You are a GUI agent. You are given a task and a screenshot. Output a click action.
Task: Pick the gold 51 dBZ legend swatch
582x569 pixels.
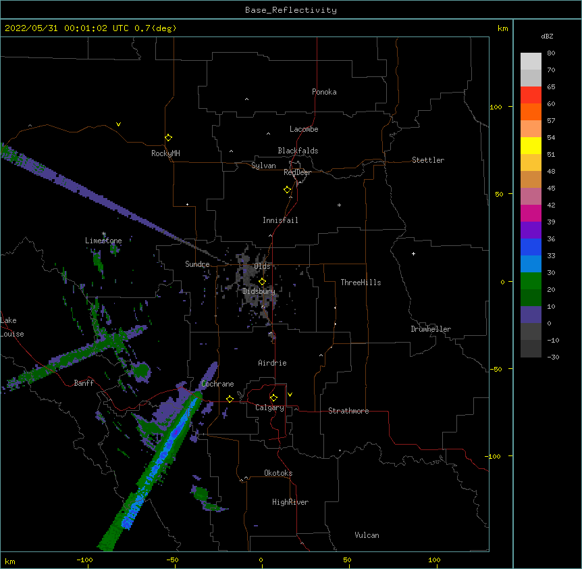point(531,162)
